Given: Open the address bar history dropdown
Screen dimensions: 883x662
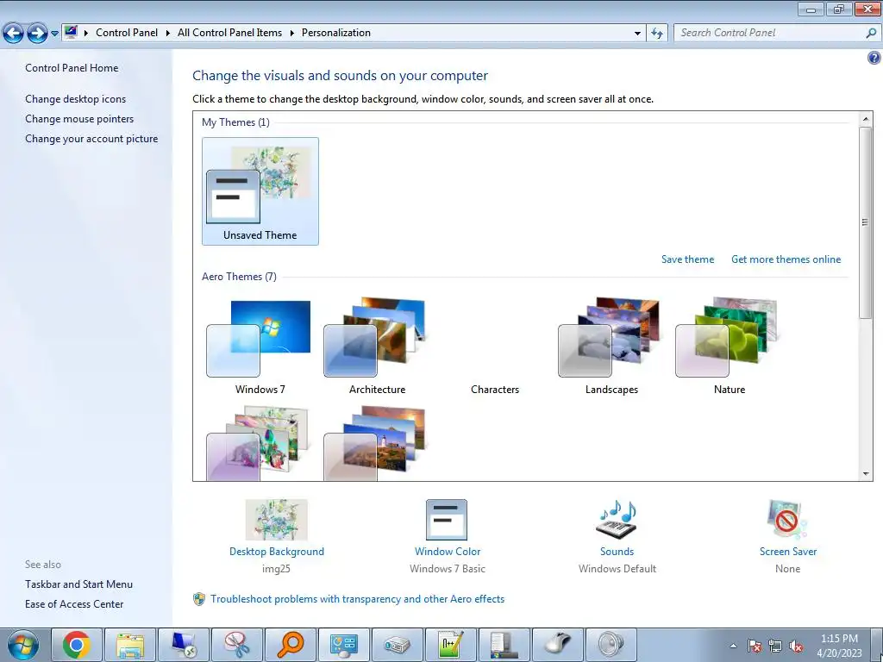Looking at the screenshot, I should [x=637, y=34].
